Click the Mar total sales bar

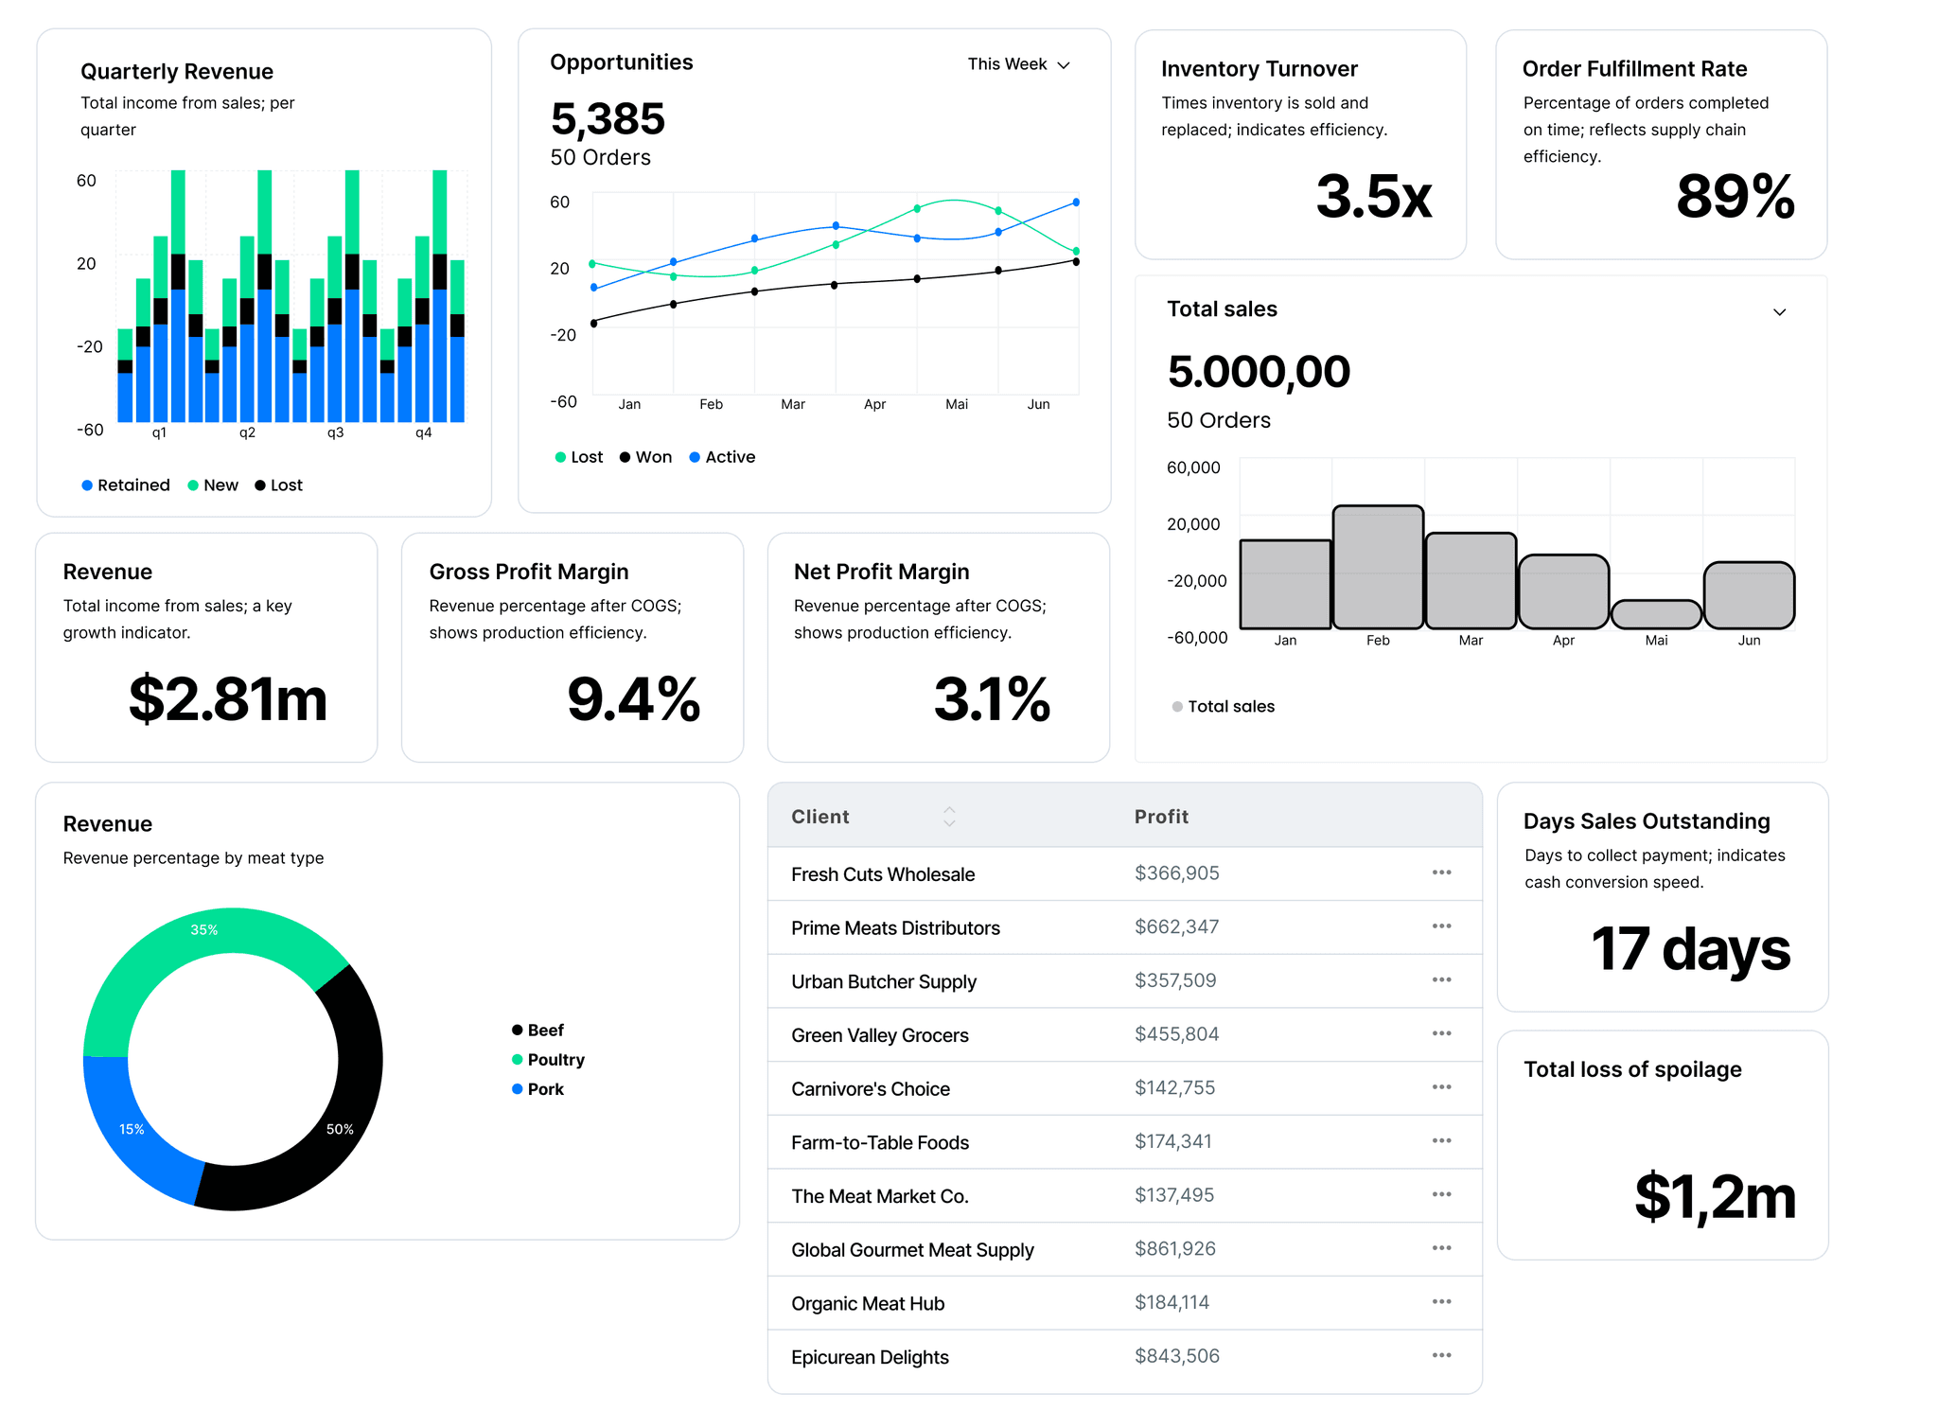point(1471,581)
